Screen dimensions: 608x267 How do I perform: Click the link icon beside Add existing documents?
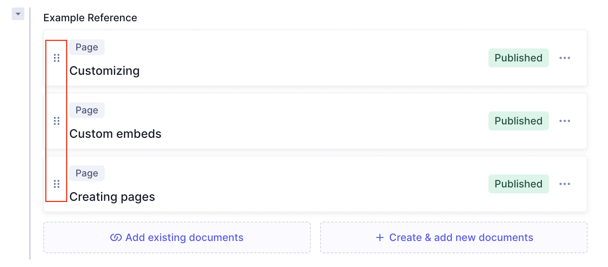pos(116,237)
